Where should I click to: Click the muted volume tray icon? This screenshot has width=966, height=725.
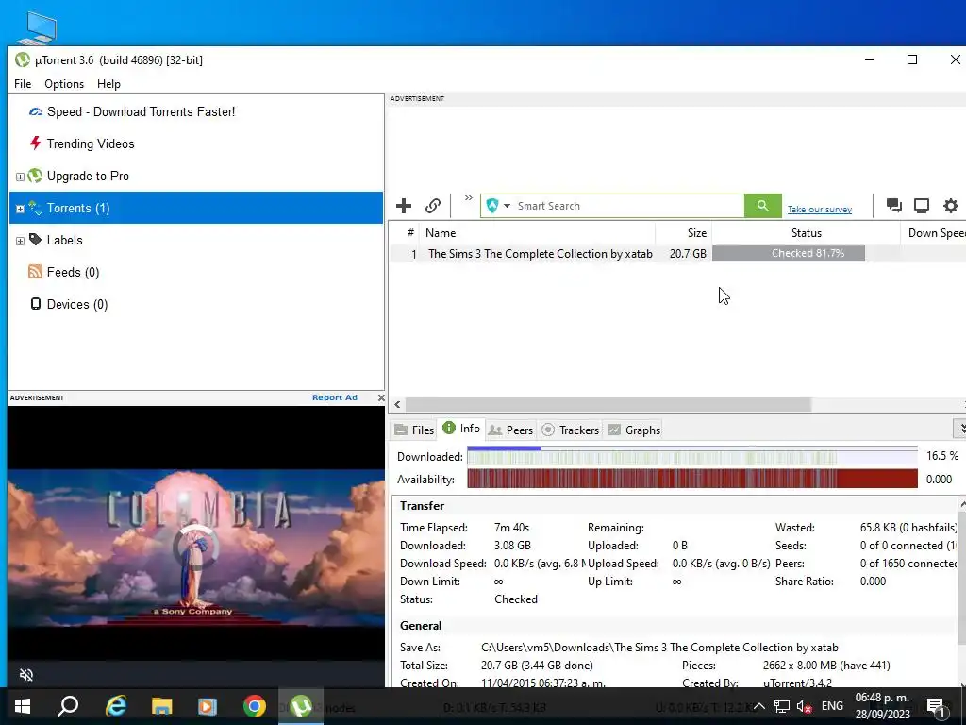[804, 706]
